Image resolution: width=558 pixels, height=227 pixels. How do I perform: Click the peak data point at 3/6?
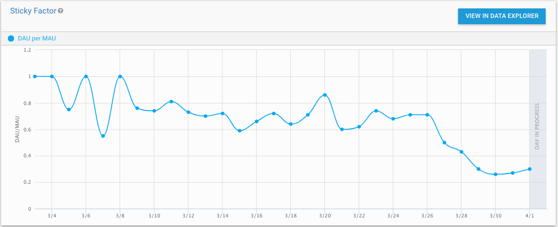click(x=86, y=76)
